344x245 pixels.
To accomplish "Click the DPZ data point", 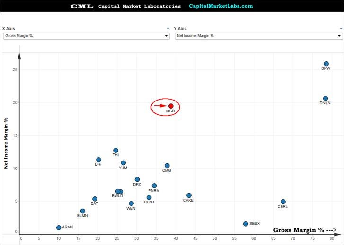I will (x=137, y=179).
